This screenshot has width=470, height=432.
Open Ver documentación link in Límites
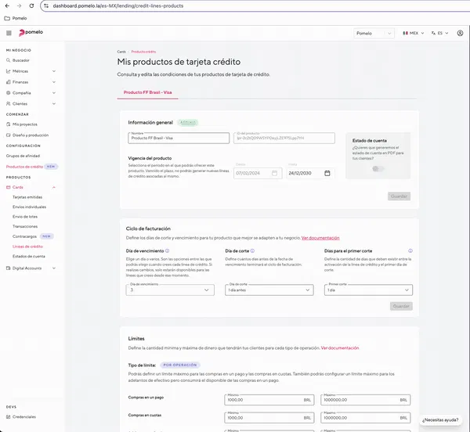[x=340, y=348]
